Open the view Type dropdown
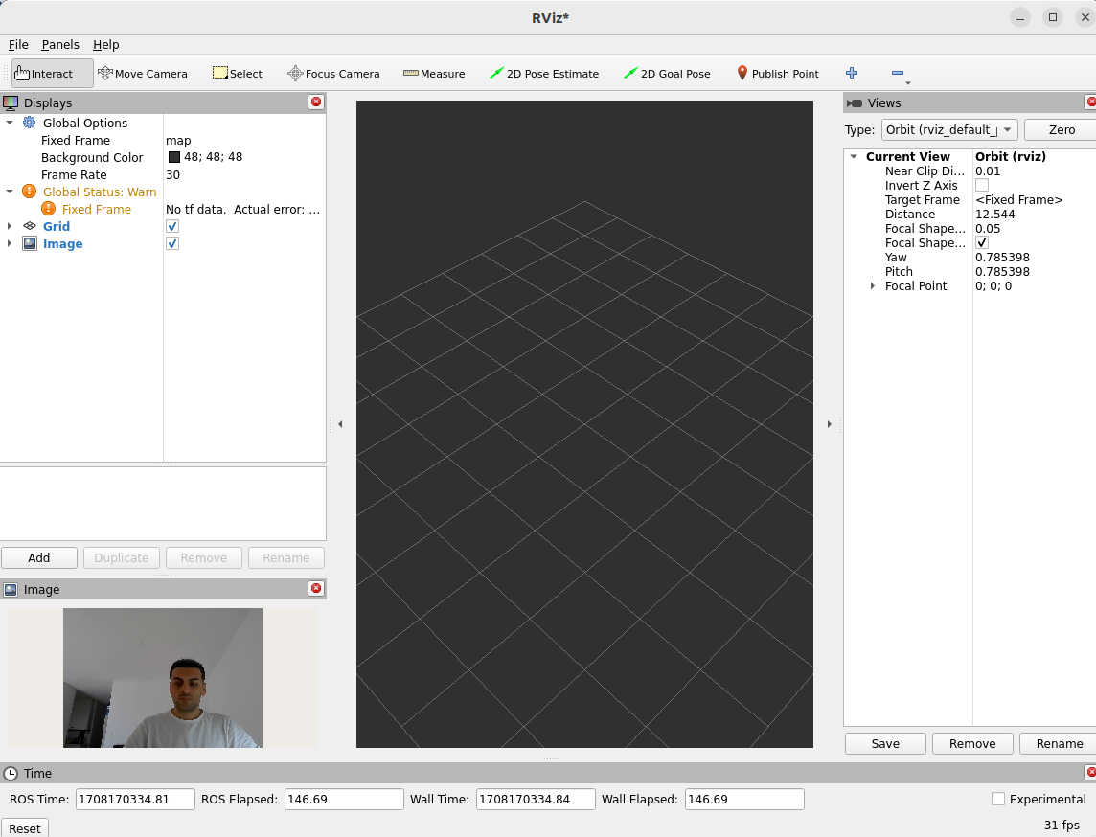Image resolution: width=1096 pixels, height=837 pixels. click(949, 130)
